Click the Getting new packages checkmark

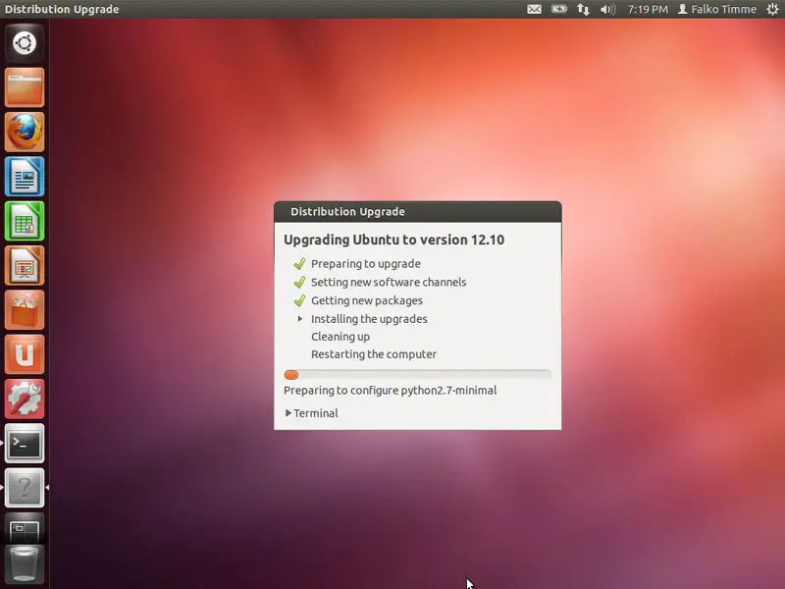tap(299, 300)
